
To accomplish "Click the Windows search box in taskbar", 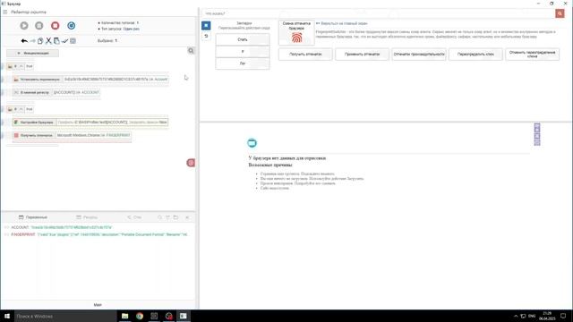I will click(65, 316).
